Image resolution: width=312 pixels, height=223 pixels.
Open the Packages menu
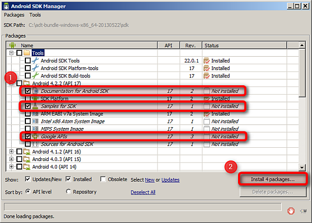[14, 15]
